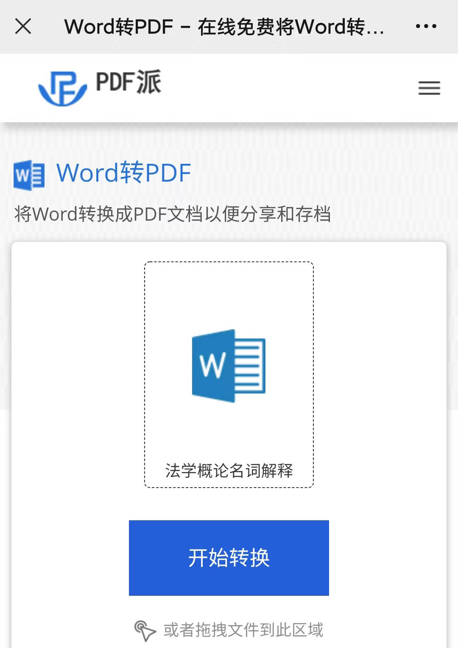Click the large Word document file icon
Viewport: 458px width, 648px height.
(229, 366)
